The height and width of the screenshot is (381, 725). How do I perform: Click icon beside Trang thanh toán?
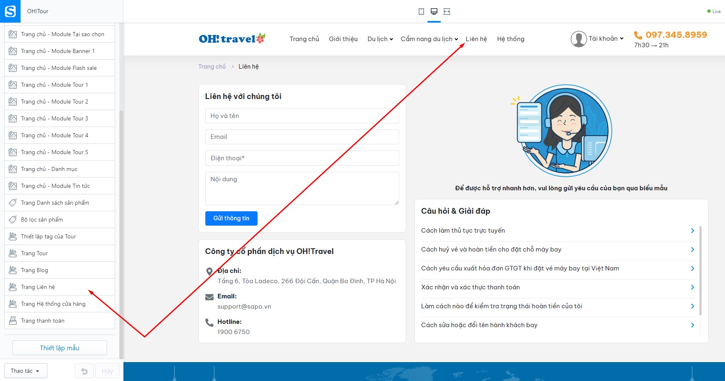pos(13,321)
